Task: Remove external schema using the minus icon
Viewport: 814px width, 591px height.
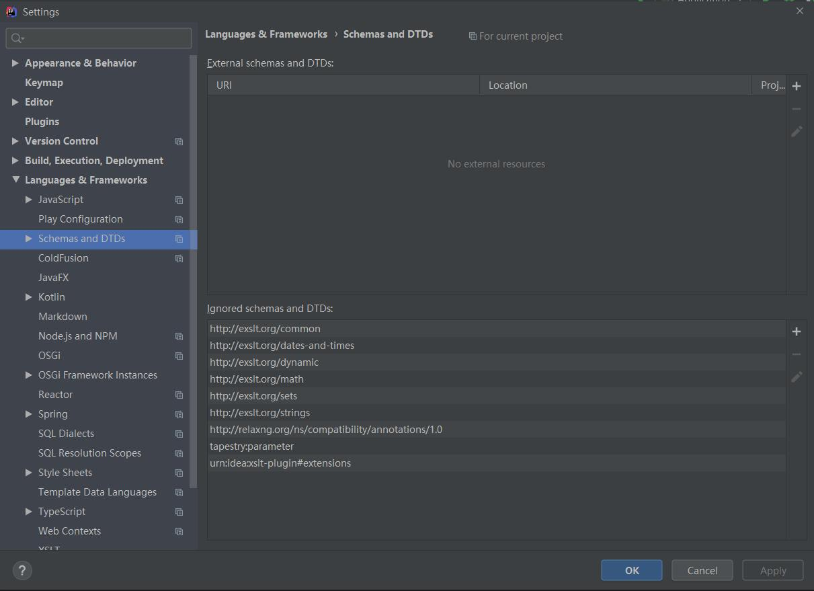Action: [x=796, y=108]
